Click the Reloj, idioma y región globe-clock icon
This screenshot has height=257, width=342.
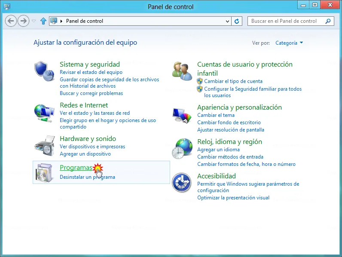click(182, 149)
